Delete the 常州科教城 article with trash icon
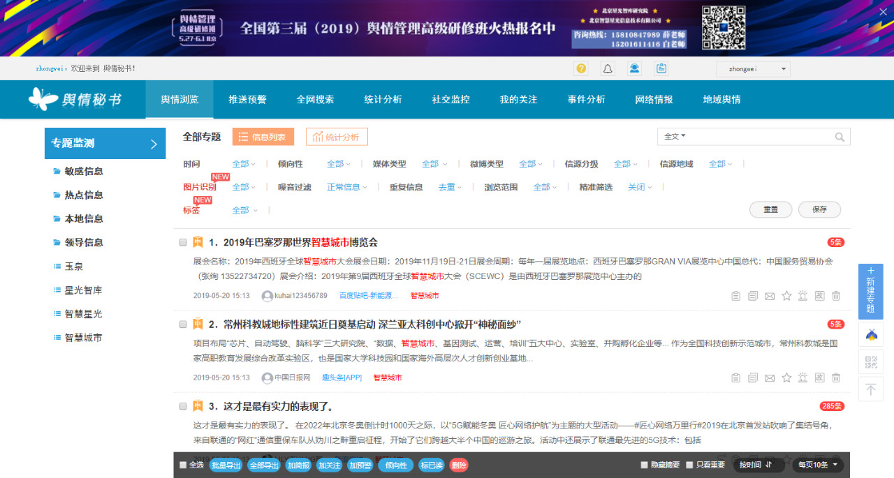 (836, 378)
